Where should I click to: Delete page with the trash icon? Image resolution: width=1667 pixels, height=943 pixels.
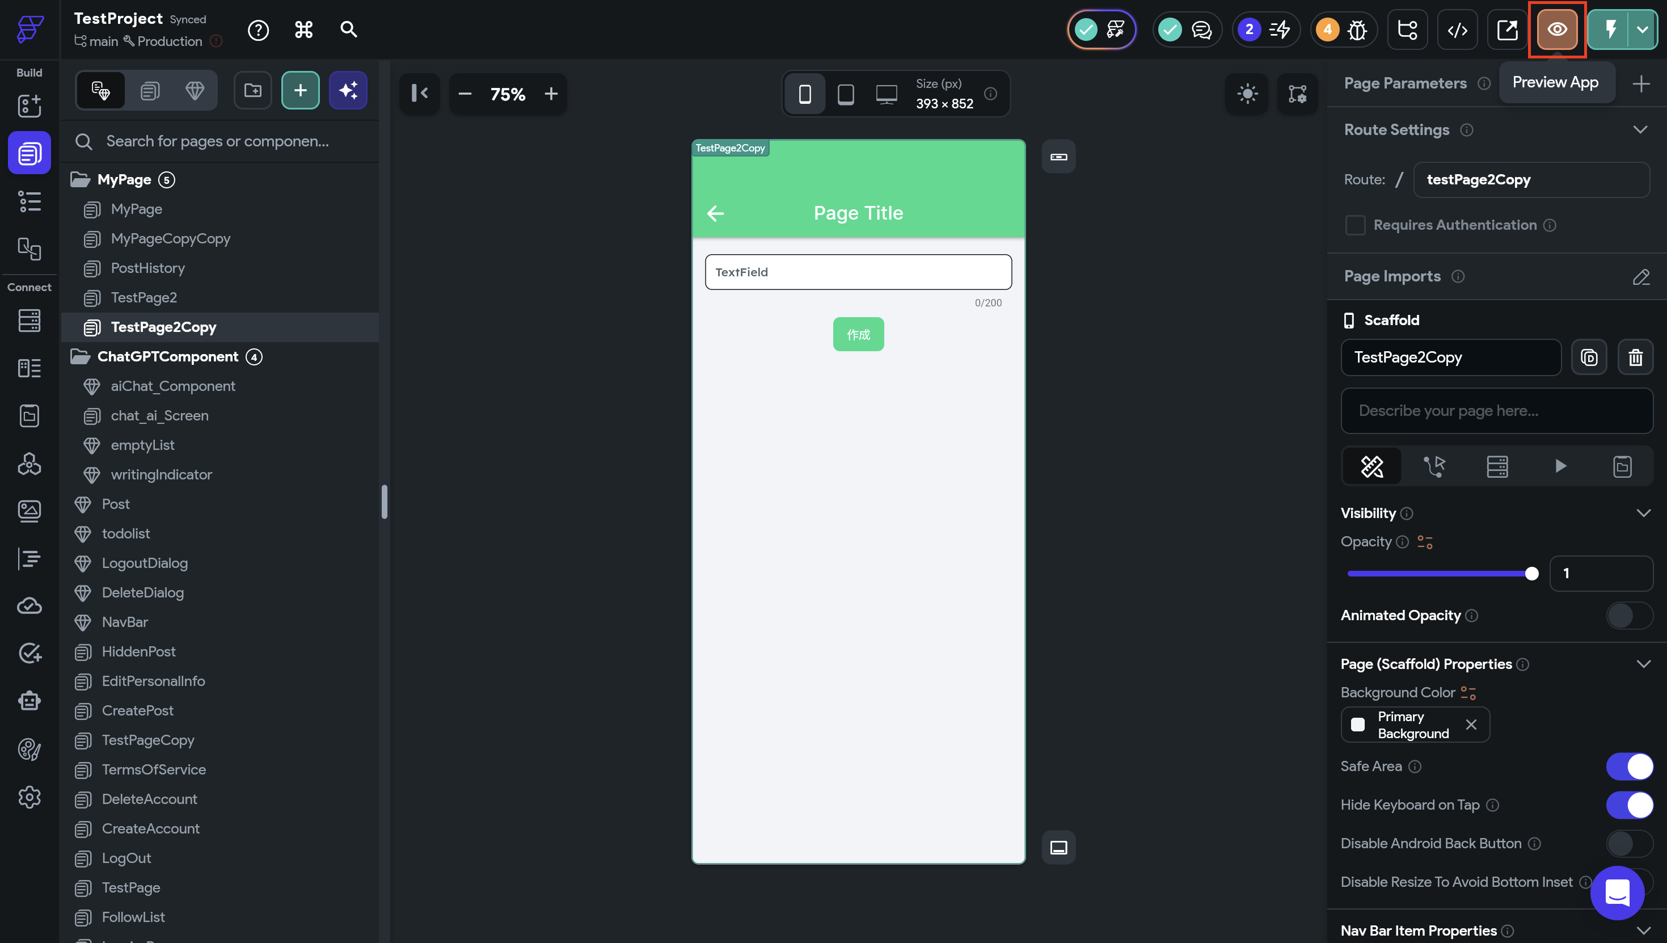click(x=1635, y=357)
